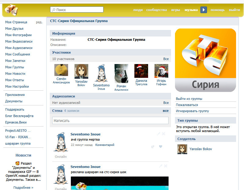Open the Yaroslav Bokov creator name link

click(201, 149)
